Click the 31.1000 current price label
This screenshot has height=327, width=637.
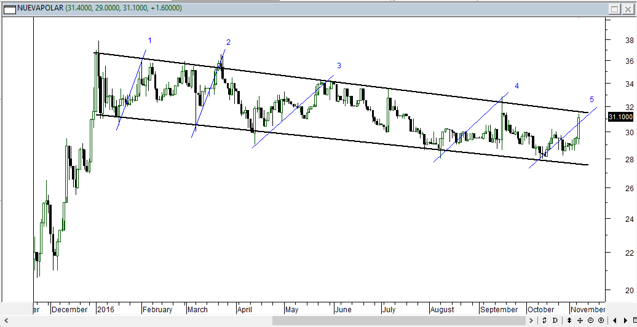(620, 117)
